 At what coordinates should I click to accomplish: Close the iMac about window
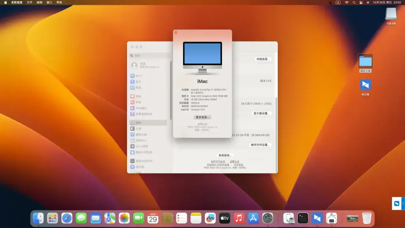176,32
